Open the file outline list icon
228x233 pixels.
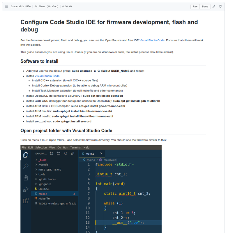click(x=6, y=6)
